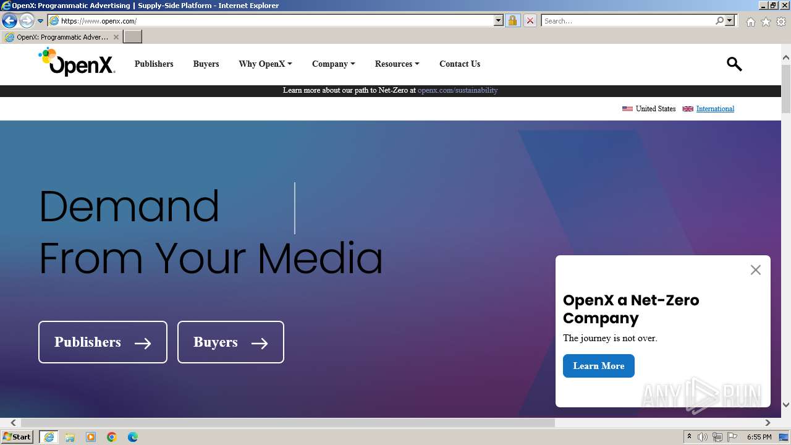Click the network tray icon
The width and height of the screenshot is (791, 445).
(717, 437)
